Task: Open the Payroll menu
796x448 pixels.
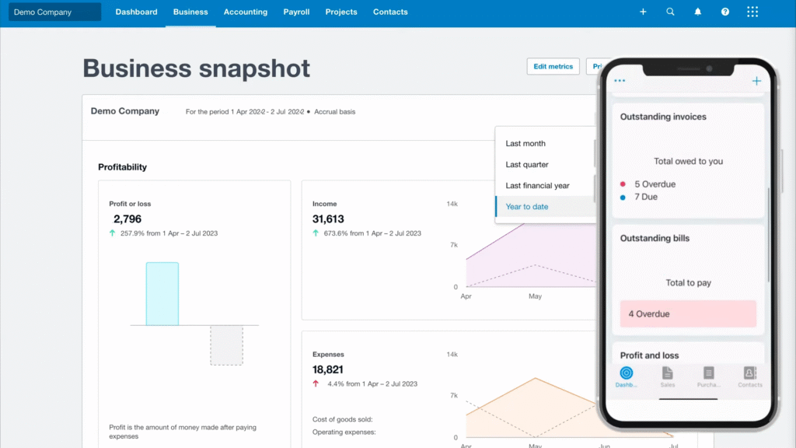Action: click(x=296, y=12)
